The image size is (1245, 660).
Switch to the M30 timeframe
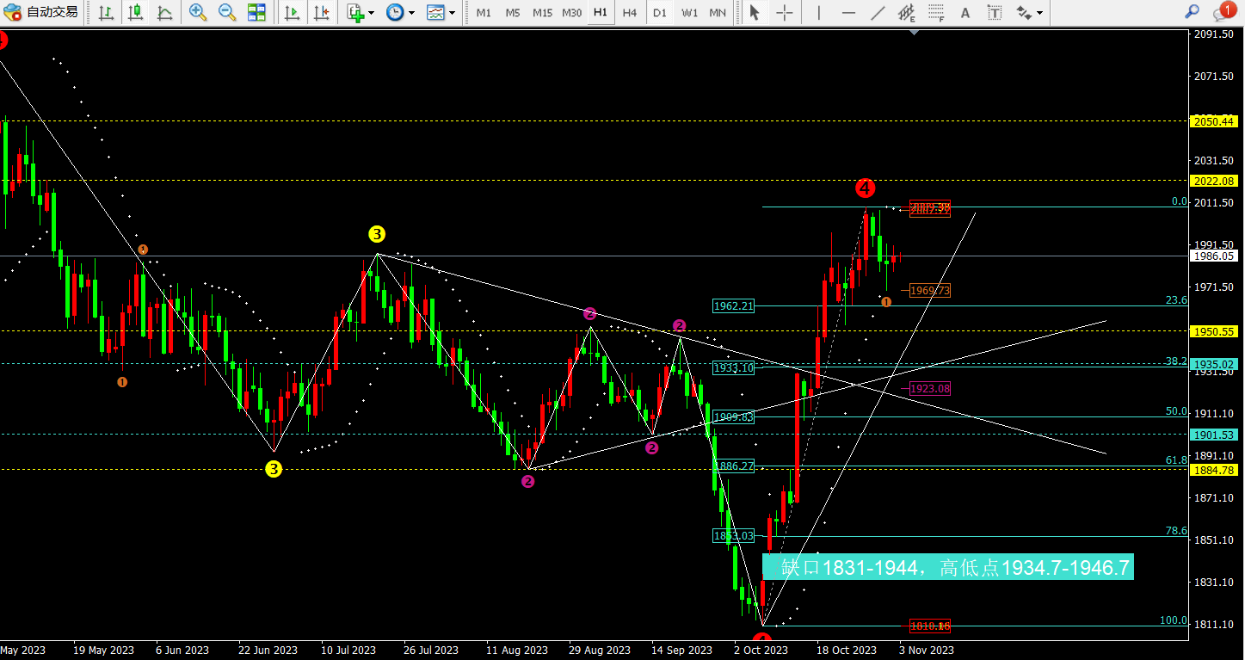[x=571, y=12]
